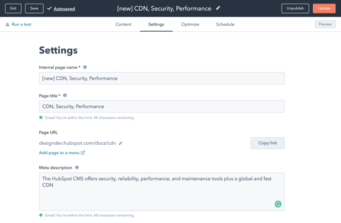Screen dimensions: 341x223
Task: Edit the page URL with the pencil icon
Action: [x=121, y=143]
